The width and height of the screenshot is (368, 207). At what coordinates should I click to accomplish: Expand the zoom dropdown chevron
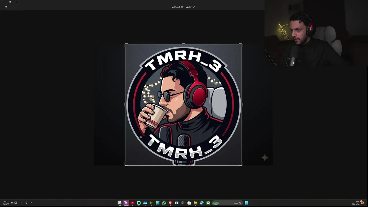click(x=3, y=7)
